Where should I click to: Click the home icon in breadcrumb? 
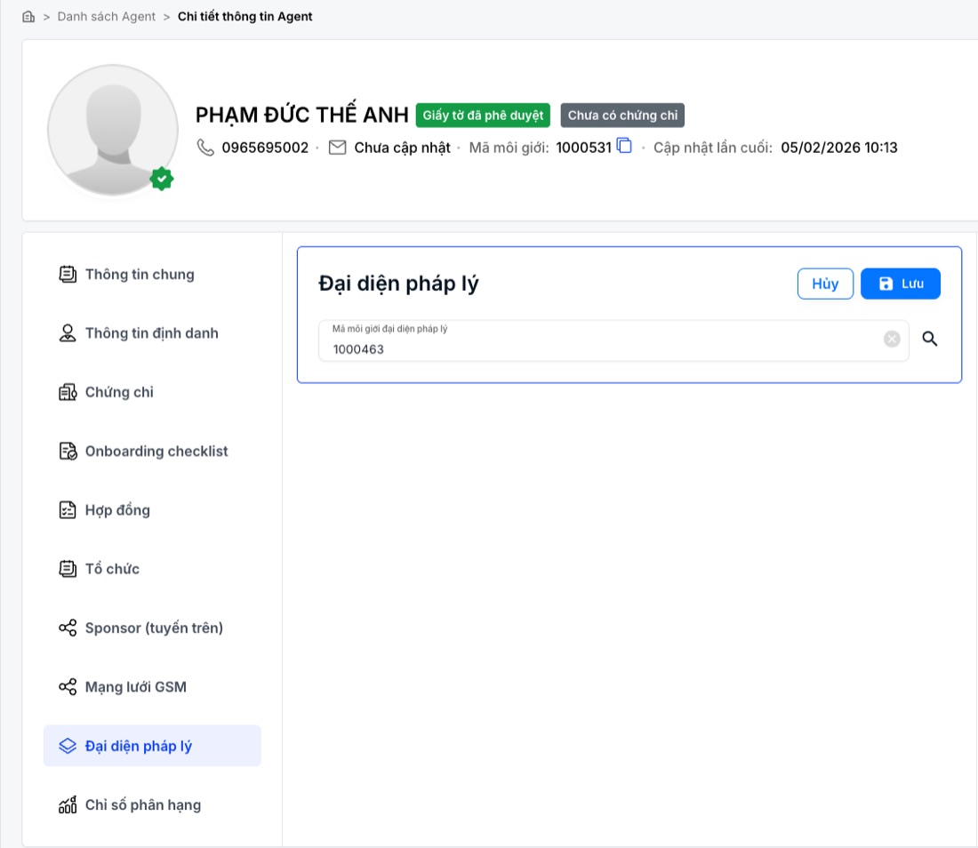pos(28,17)
